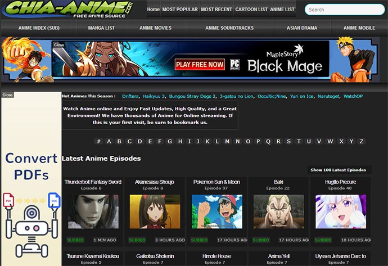This screenshot has width=388, height=266.
Task: Open the Anima Yell title link
Action: [278, 256]
